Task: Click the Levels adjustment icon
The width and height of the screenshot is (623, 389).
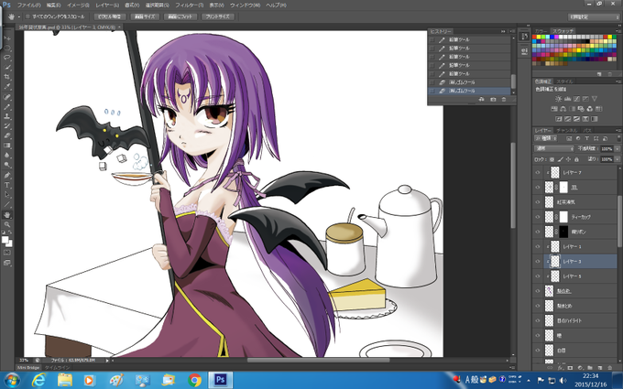Action: coord(567,99)
